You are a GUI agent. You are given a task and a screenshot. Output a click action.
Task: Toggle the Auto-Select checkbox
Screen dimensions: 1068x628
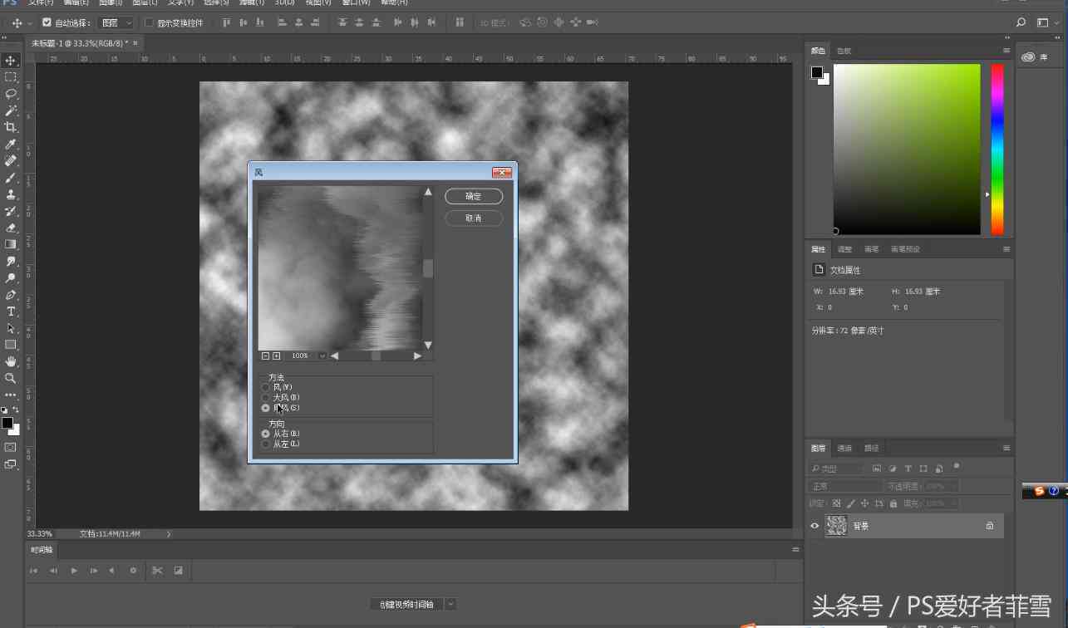coord(47,22)
